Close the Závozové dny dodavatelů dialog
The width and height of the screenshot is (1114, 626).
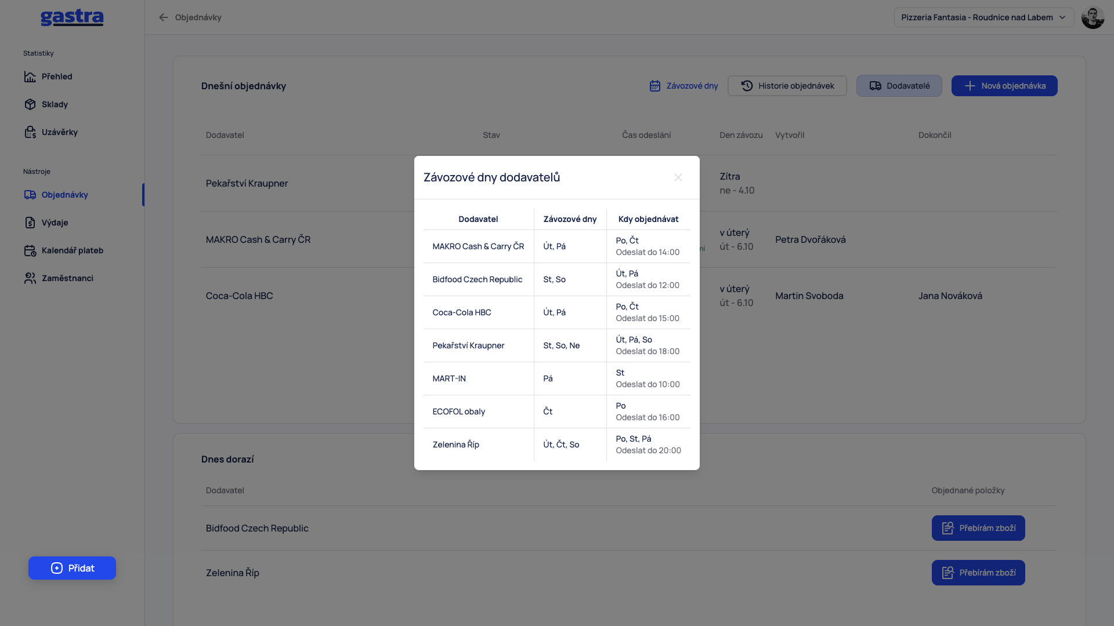pos(678,177)
